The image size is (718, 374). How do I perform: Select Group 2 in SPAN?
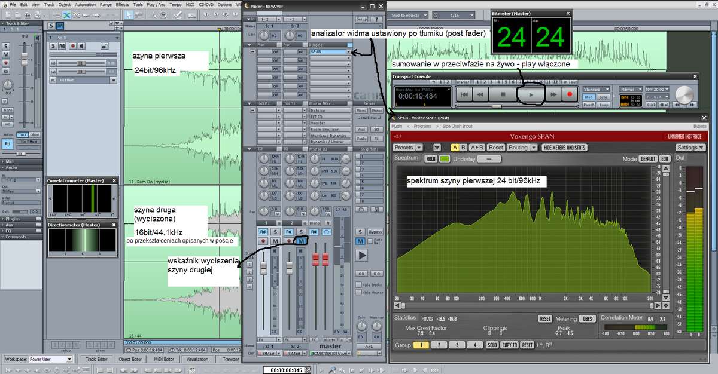point(439,345)
